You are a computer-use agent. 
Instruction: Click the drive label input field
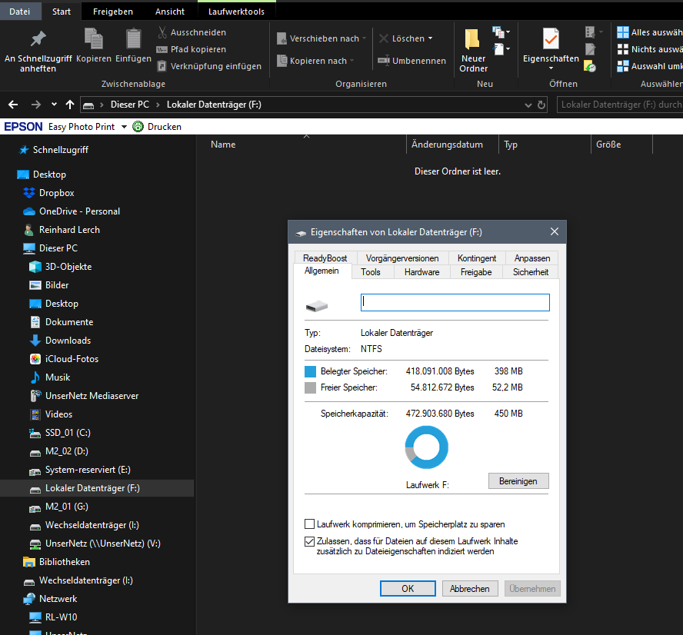pyautogui.click(x=455, y=302)
